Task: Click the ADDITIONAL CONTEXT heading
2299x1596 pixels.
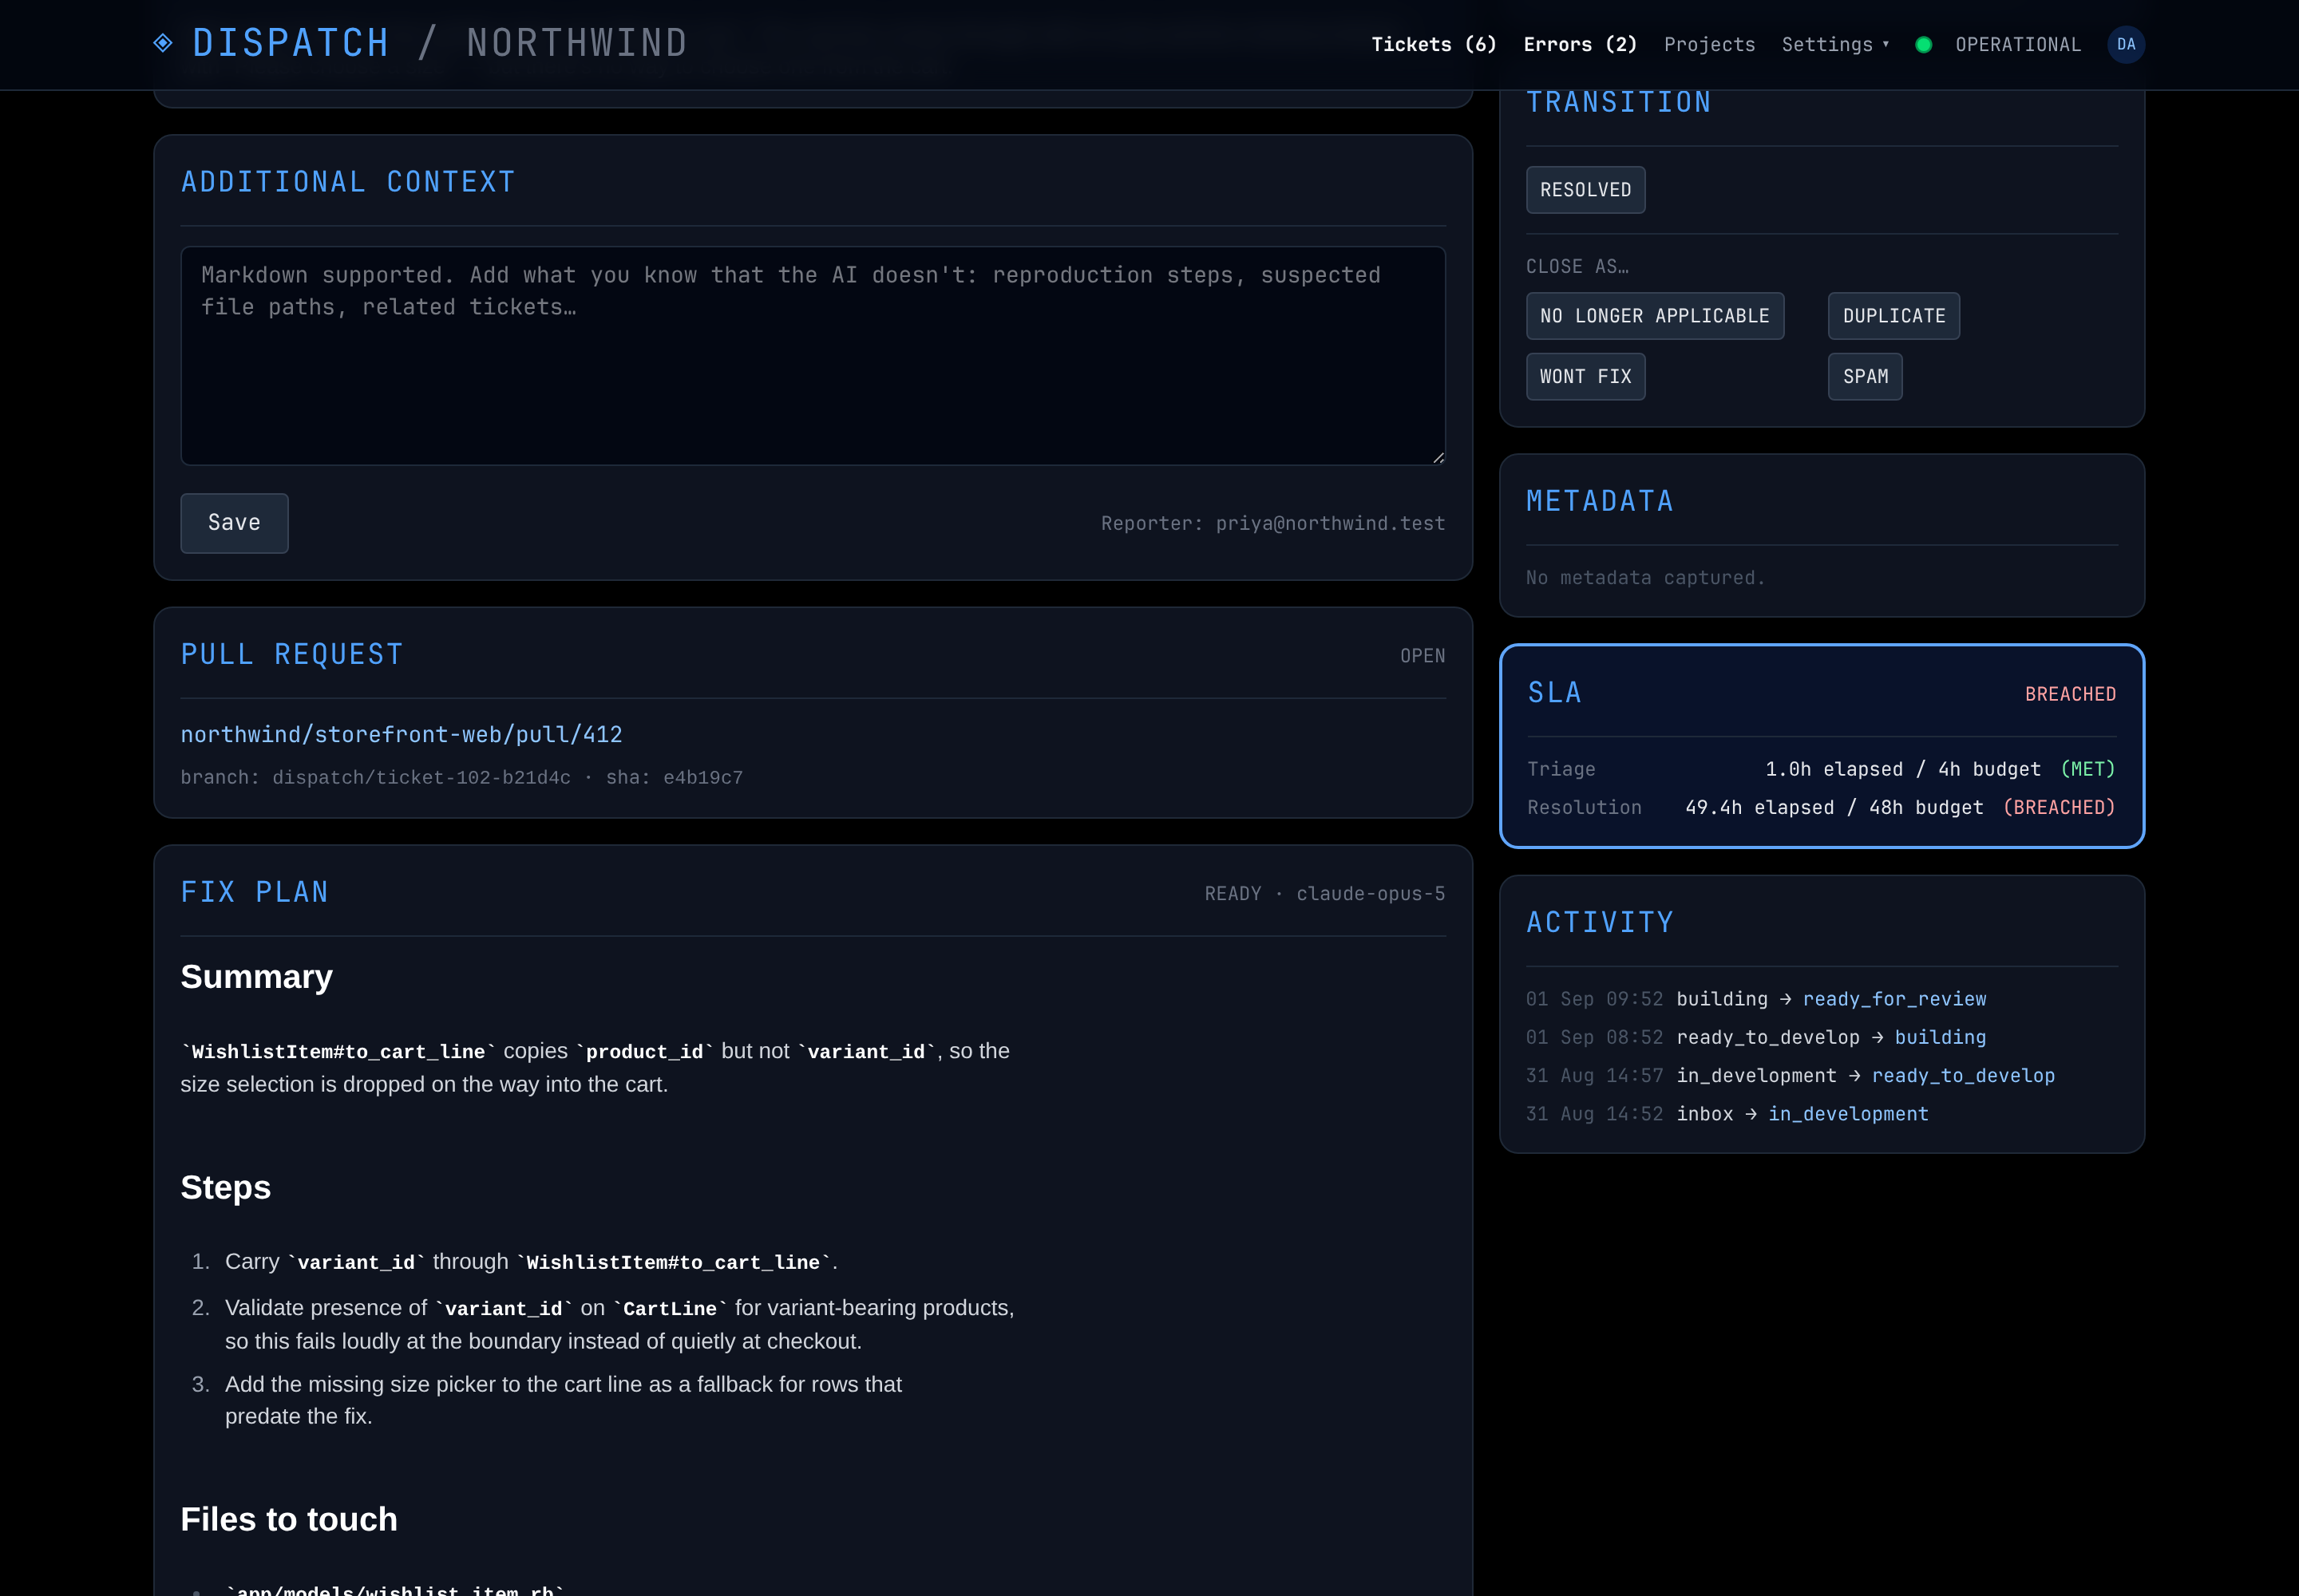Action: 348,182
